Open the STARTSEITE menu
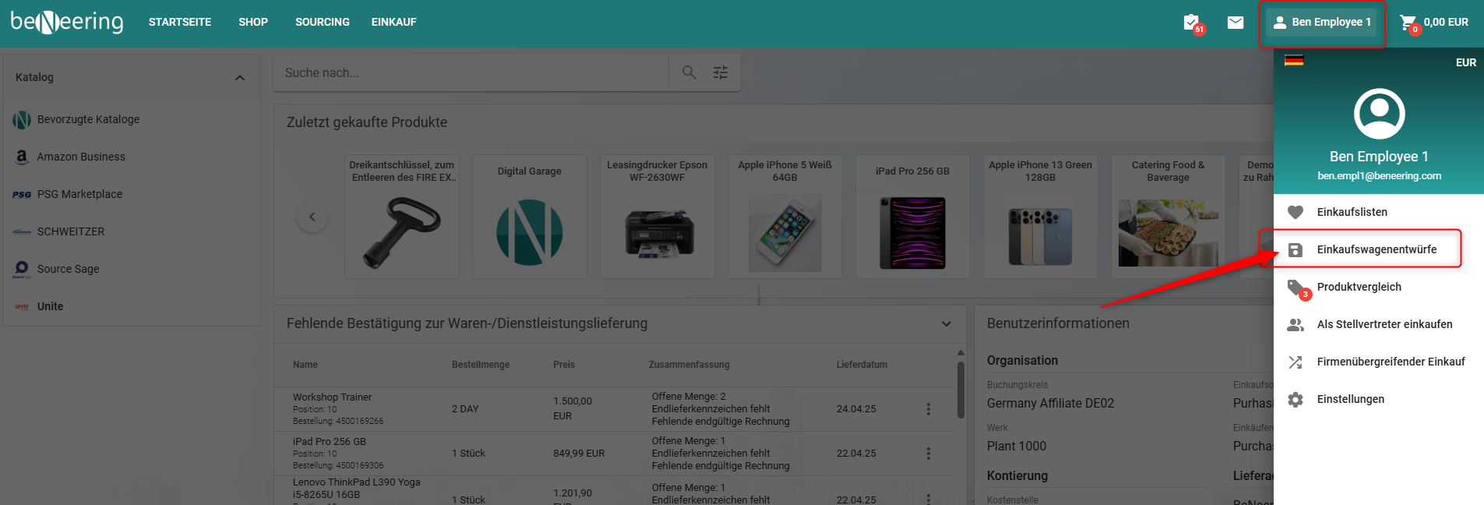The image size is (1484, 505). [x=180, y=22]
